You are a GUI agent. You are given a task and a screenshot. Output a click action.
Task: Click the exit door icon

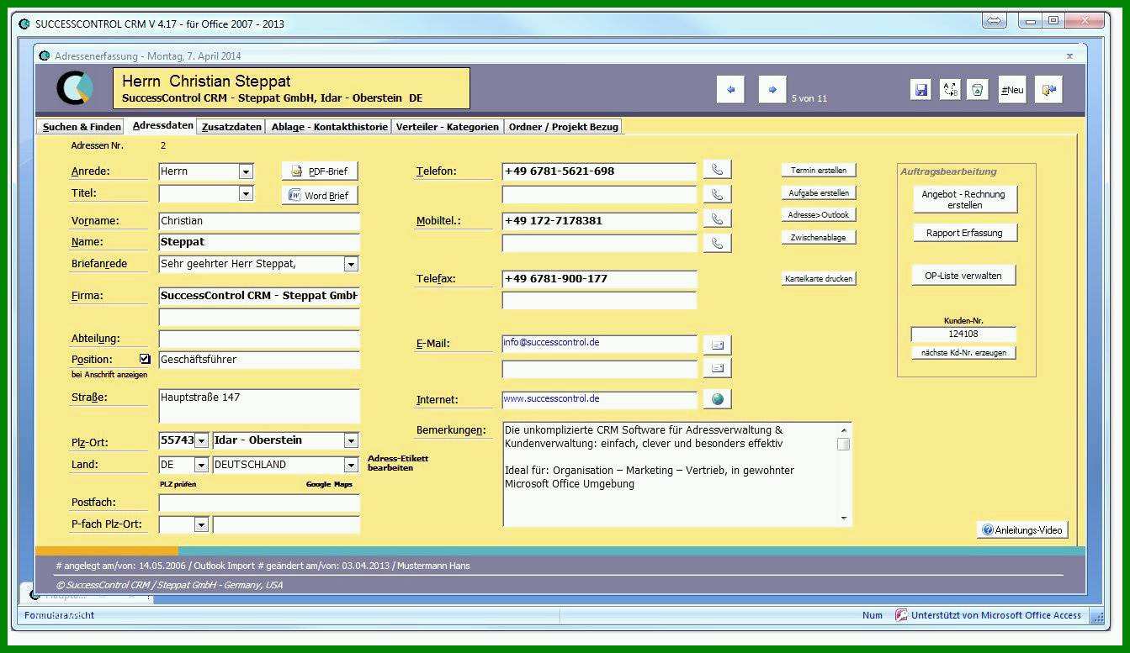click(x=1048, y=90)
